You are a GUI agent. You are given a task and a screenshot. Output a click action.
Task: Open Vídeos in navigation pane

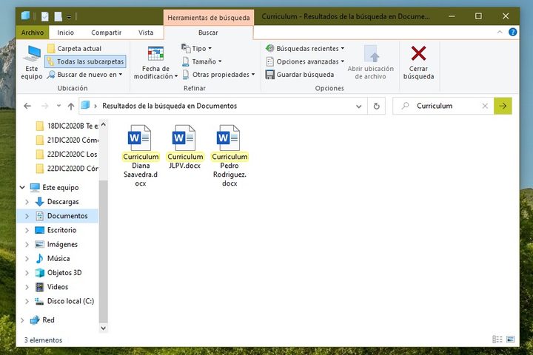tap(52, 287)
